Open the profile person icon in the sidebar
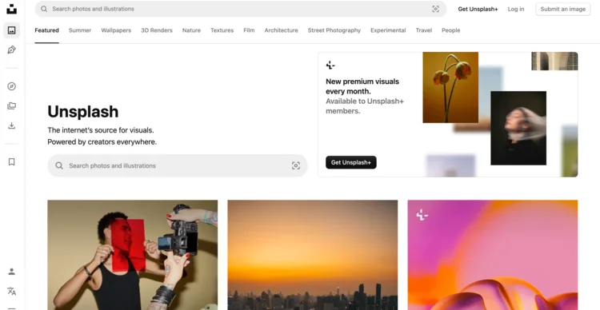Image resolution: width=600 pixels, height=310 pixels. tap(12, 272)
